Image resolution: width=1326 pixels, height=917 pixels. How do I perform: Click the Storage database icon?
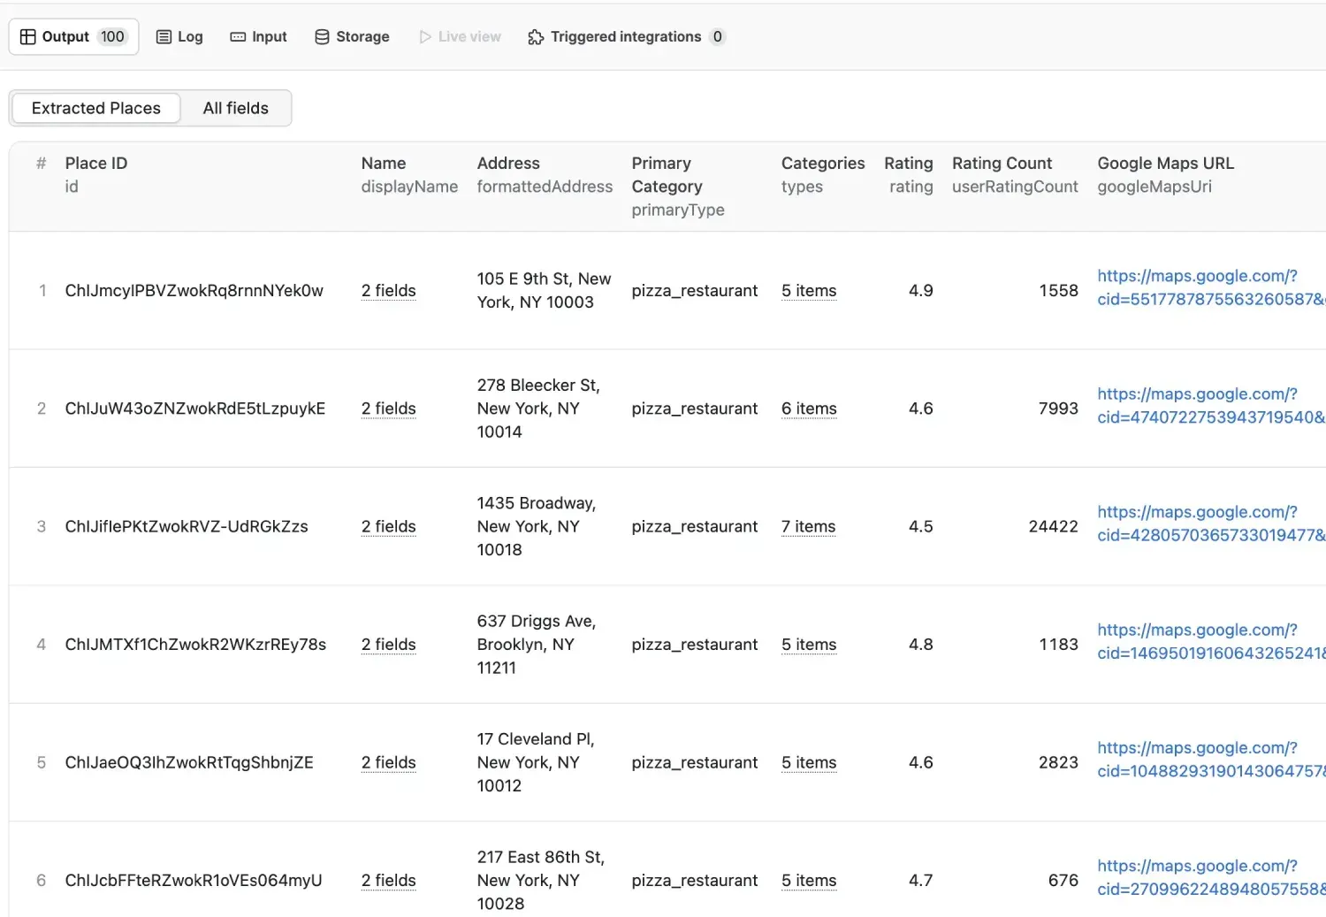322,36
